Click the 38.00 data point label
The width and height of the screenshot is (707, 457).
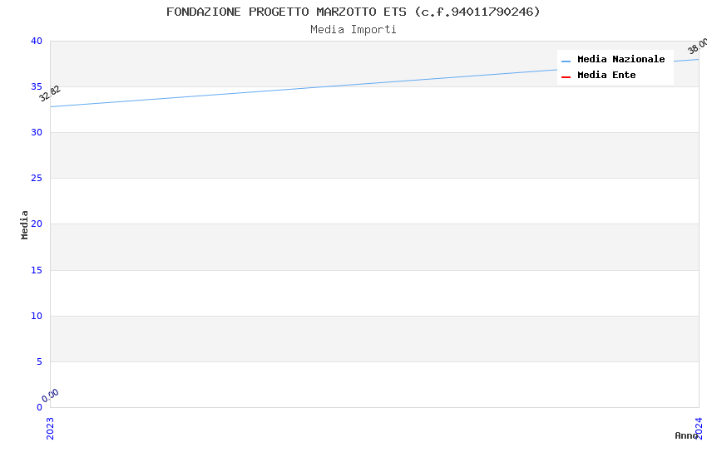click(698, 46)
